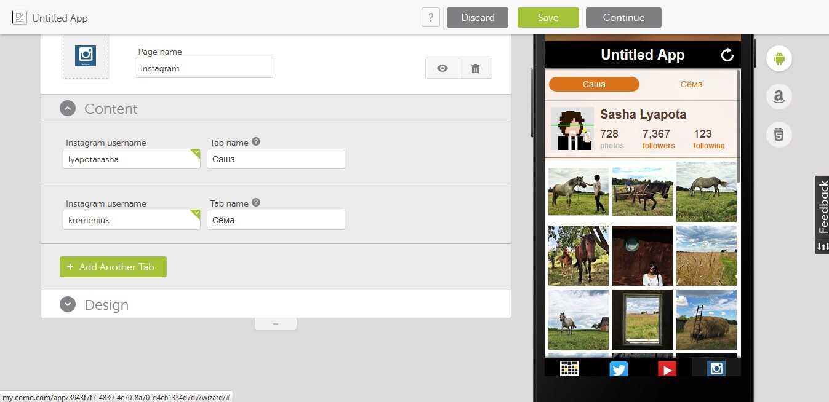
Task: Edit the Саша tab name field
Action: pos(276,159)
